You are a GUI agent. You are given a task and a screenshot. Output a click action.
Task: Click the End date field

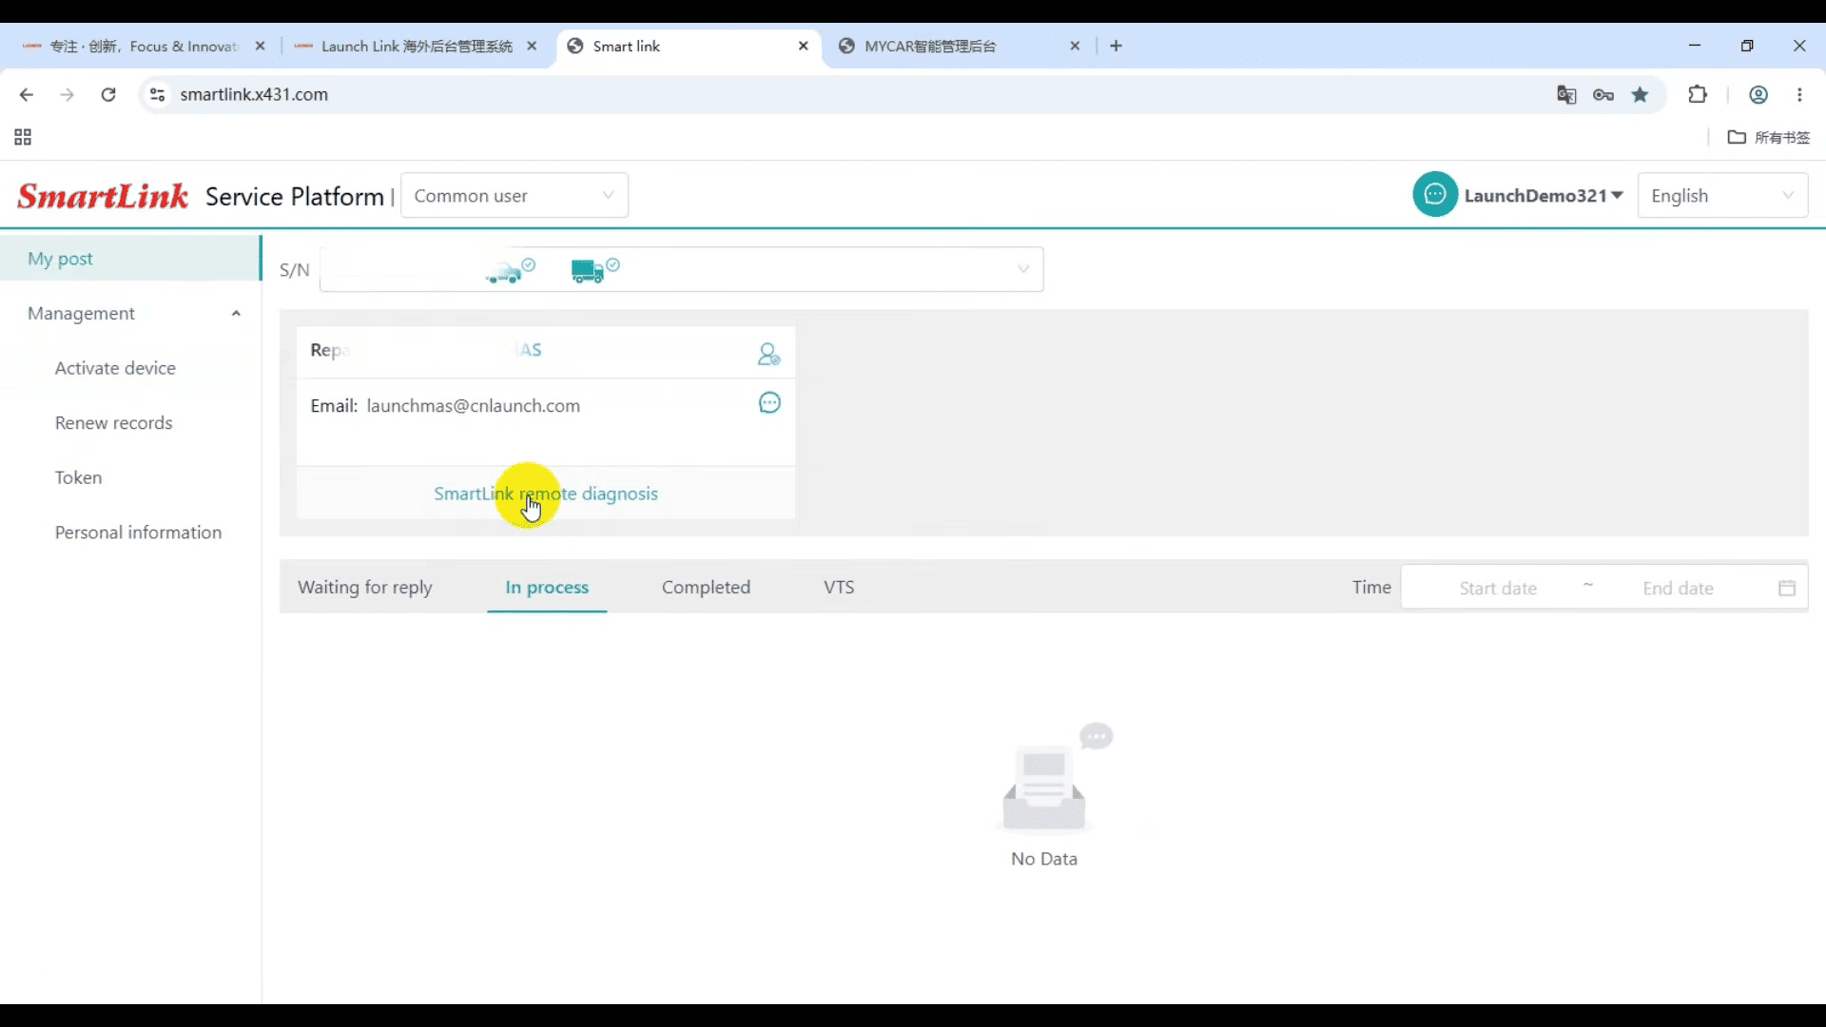pos(1678,589)
